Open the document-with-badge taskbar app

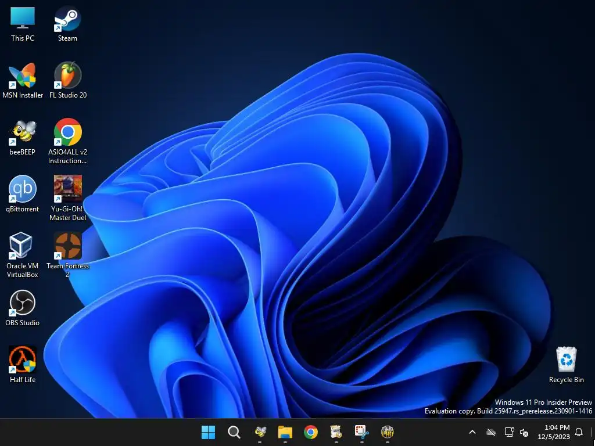pos(336,432)
